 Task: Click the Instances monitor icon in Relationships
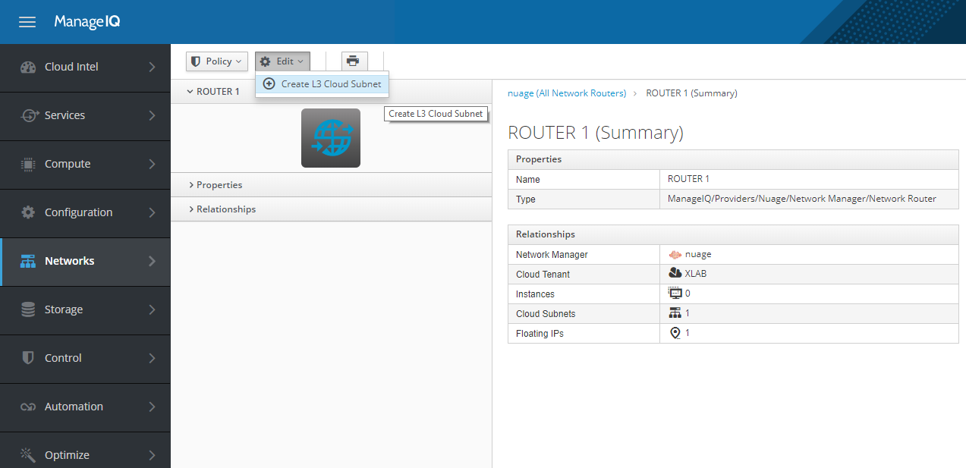click(x=675, y=293)
